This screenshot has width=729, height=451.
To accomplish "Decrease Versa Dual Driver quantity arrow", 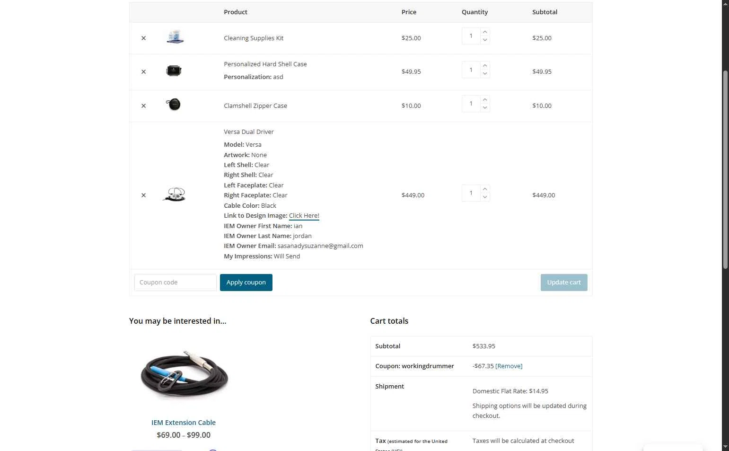I will 485,197.
